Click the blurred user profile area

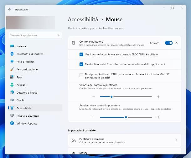(31, 23)
